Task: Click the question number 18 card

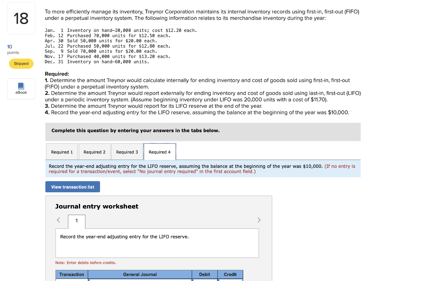Action: tap(21, 18)
